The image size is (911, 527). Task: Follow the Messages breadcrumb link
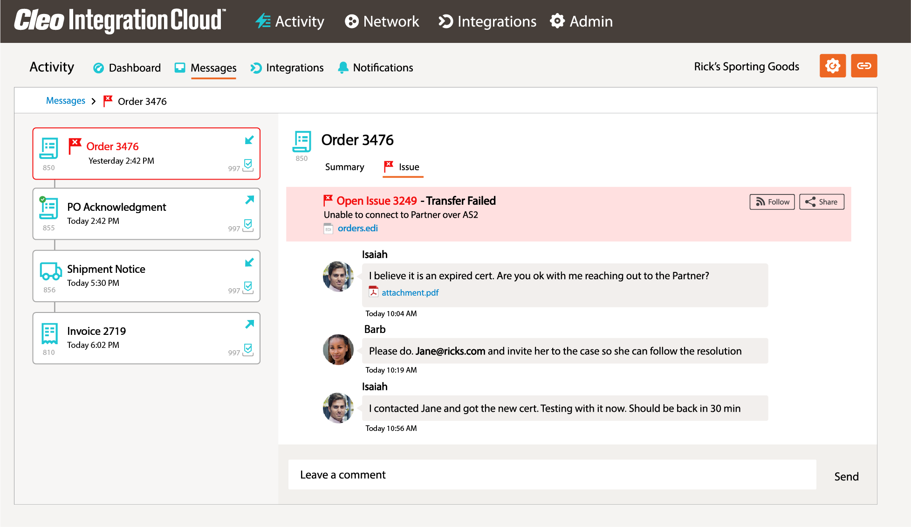tap(65, 101)
